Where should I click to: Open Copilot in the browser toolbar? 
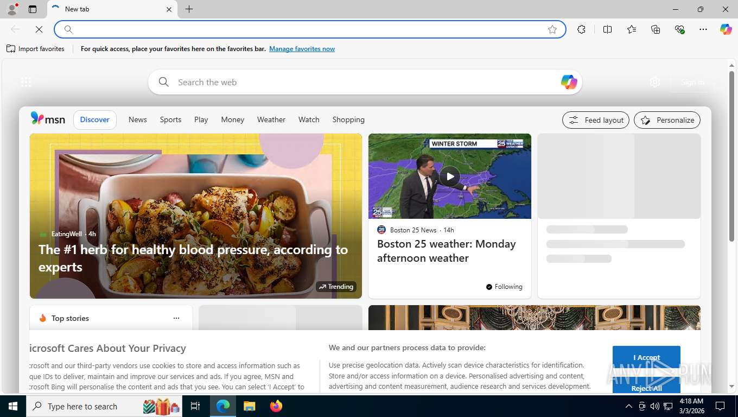[726, 29]
